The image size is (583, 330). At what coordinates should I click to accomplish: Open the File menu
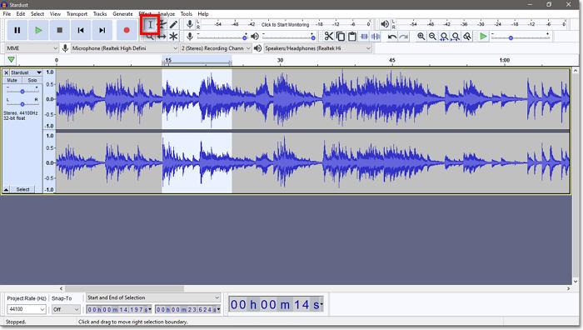click(7, 14)
